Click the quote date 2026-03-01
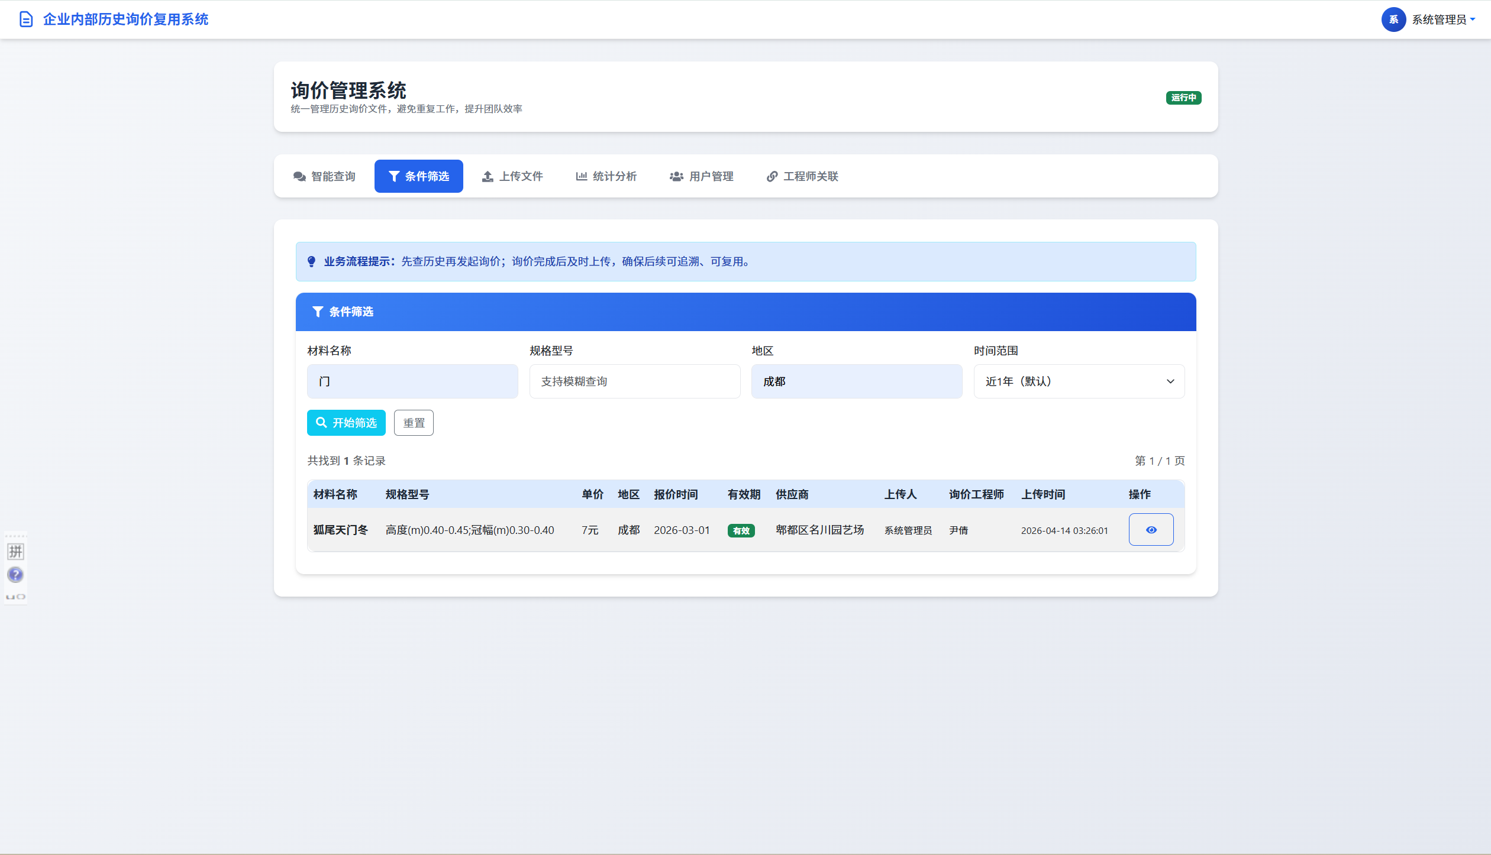The image size is (1491, 855). click(x=682, y=530)
